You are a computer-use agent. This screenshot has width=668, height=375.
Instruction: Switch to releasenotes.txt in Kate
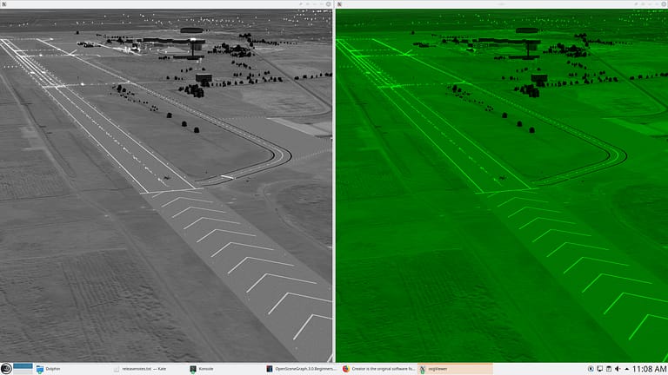[x=144, y=369]
